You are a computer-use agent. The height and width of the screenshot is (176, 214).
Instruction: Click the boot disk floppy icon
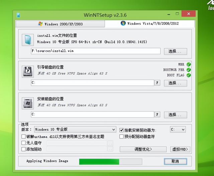[x=28, y=72]
